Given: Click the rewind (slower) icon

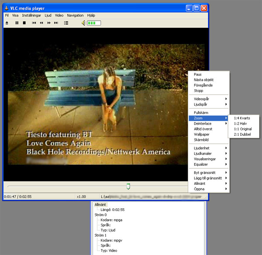Looking at the screenshot, I should click(x=41, y=23).
